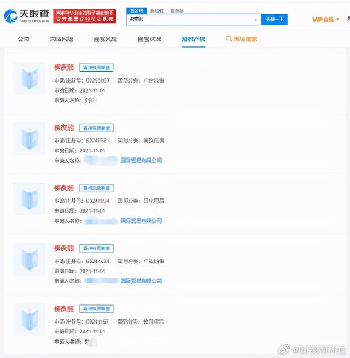Click status badge of application 60253063
This screenshot has width=350, height=358.
point(96,68)
